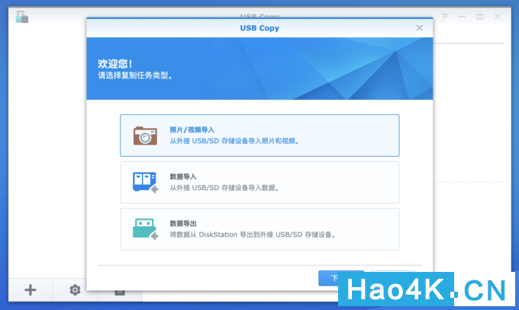
Task: Maximize the background USB Copy window
Action: click(480, 17)
